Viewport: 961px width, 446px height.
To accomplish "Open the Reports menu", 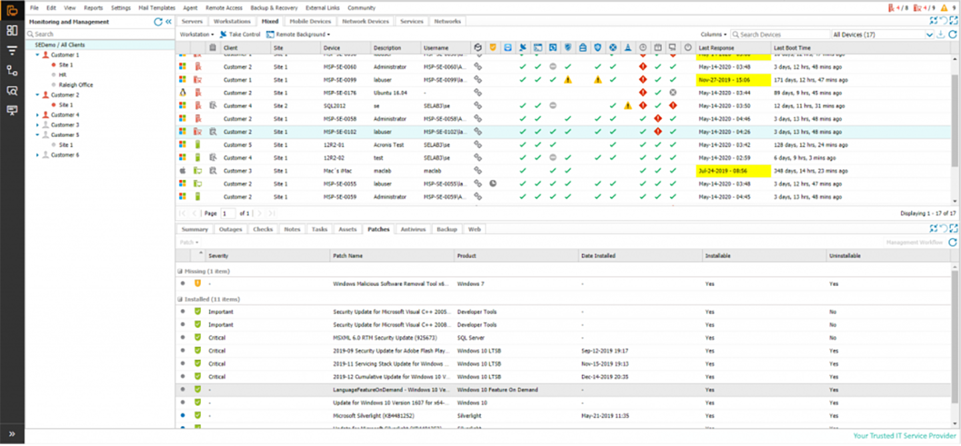I will (93, 8).
